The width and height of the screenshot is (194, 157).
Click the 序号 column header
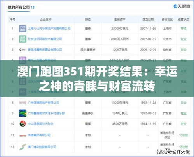(x=12, y=19)
